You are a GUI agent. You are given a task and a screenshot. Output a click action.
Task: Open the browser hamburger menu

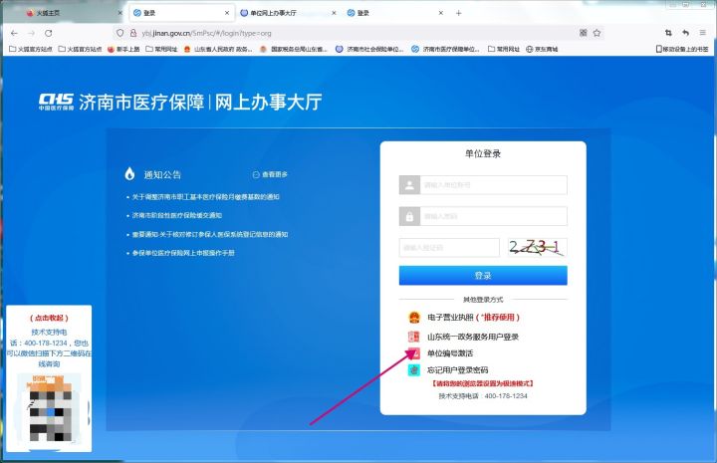(702, 33)
